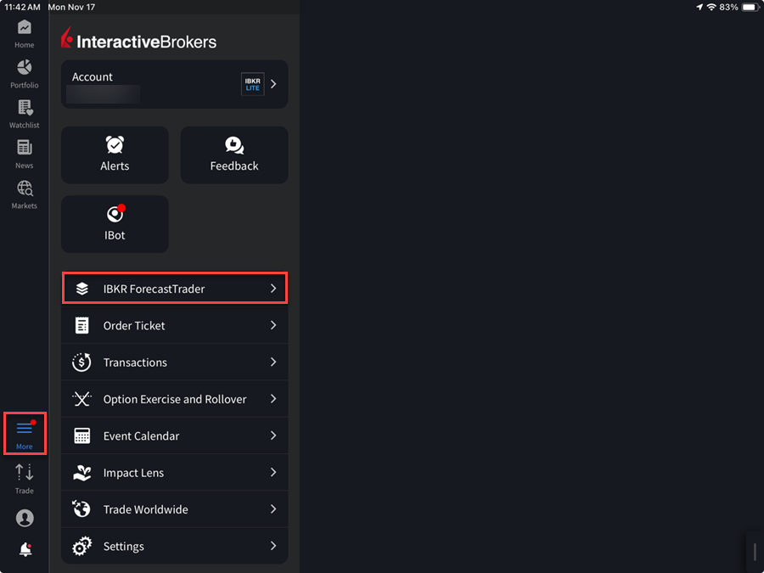764x573 pixels.
Task: Expand IBKR ForecastTrader row chevron
Action: tap(273, 289)
